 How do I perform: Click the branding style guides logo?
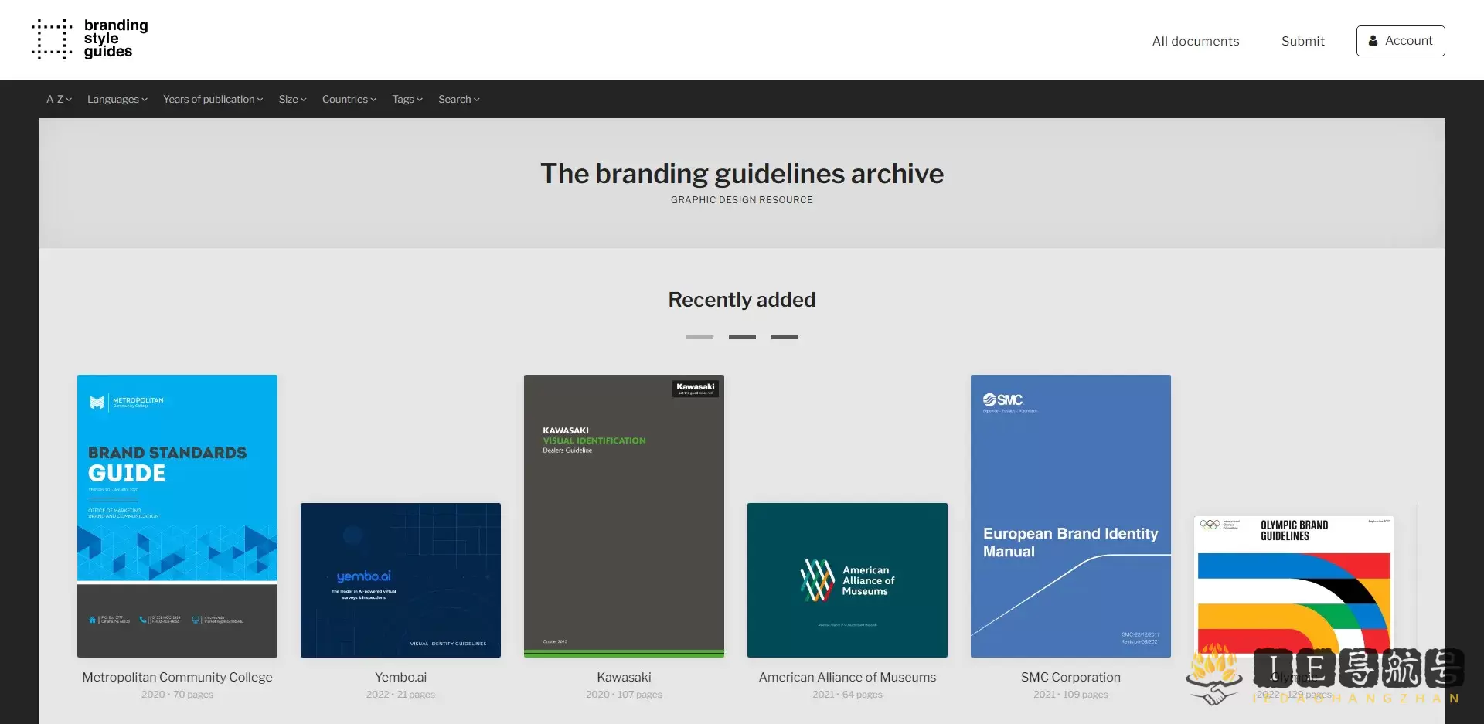[88, 39]
